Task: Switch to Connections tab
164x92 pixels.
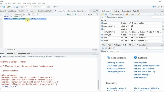Action: click(x=126, y=11)
